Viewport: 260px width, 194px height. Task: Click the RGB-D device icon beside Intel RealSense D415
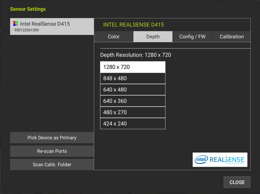click(x=16, y=23)
